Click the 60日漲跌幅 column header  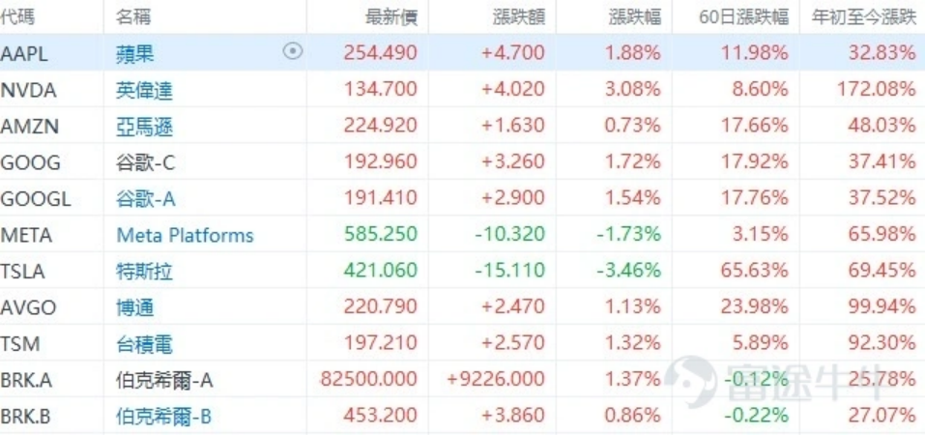(x=744, y=17)
